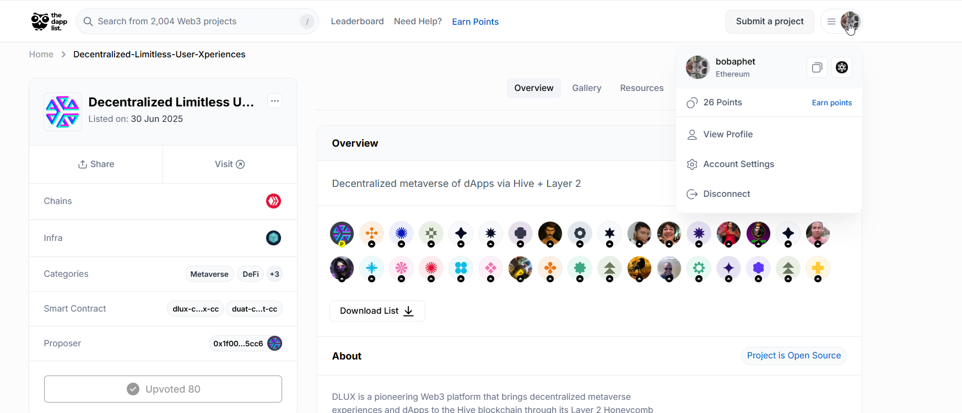Click the dlux-c...x-cc smart contract chip
962x413 pixels.
pyautogui.click(x=196, y=309)
